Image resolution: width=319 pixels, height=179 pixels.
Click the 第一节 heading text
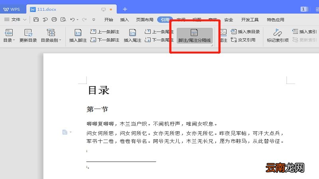[97, 109]
